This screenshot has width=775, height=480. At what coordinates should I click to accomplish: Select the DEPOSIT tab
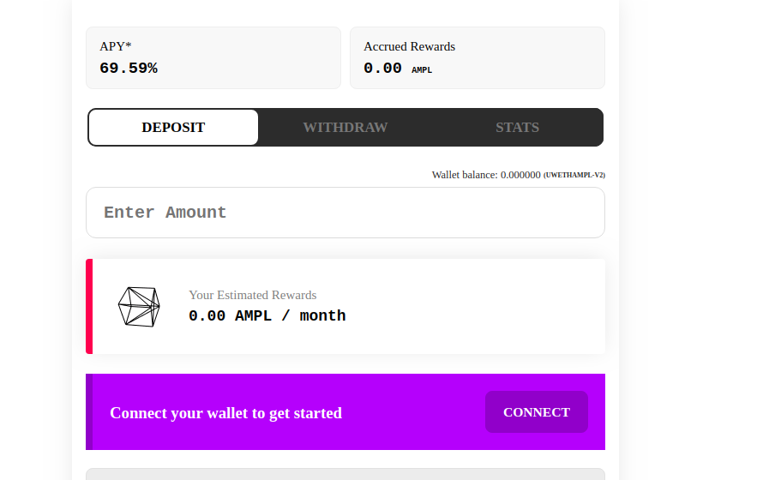coord(173,128)
